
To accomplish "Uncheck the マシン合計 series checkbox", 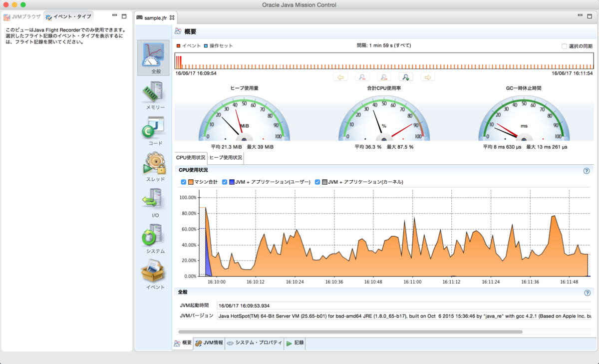I will tap(183, 182).
